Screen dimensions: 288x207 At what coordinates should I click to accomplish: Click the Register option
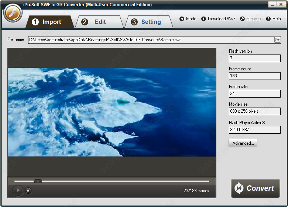[x=251, y=19]
